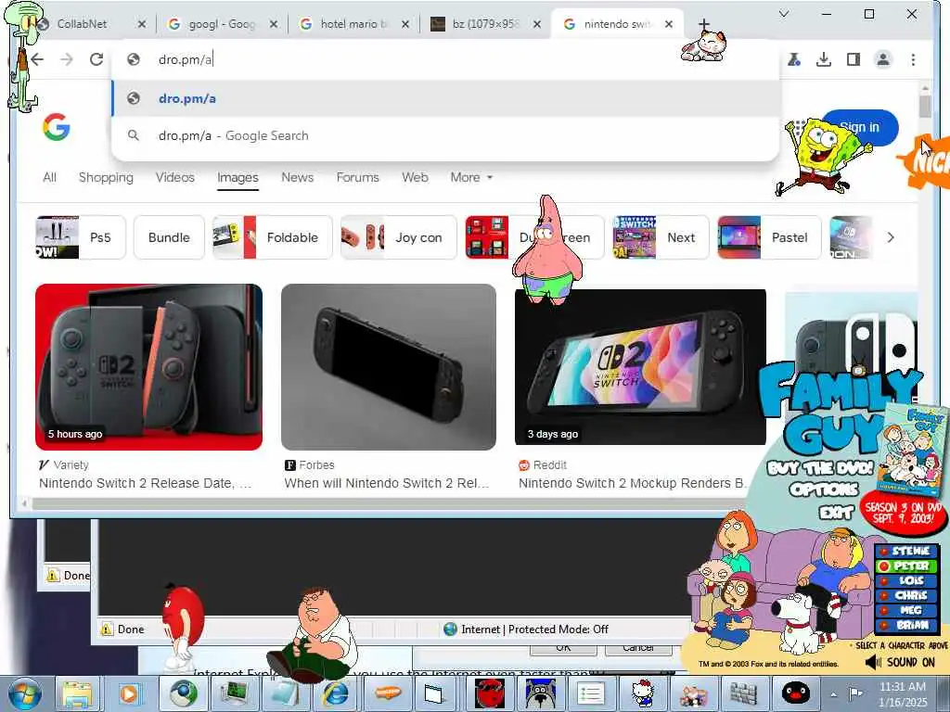The width and height of the screenshot is (950, 712).
Task: Select Chris in the character list
Action: 906,596
